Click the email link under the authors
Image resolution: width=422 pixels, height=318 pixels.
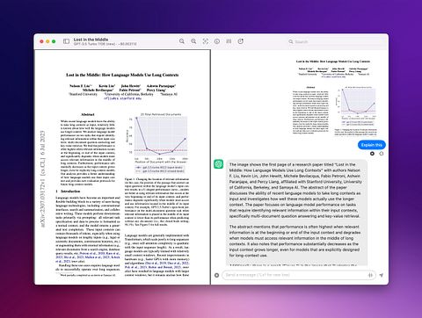(x=122, y=98)
